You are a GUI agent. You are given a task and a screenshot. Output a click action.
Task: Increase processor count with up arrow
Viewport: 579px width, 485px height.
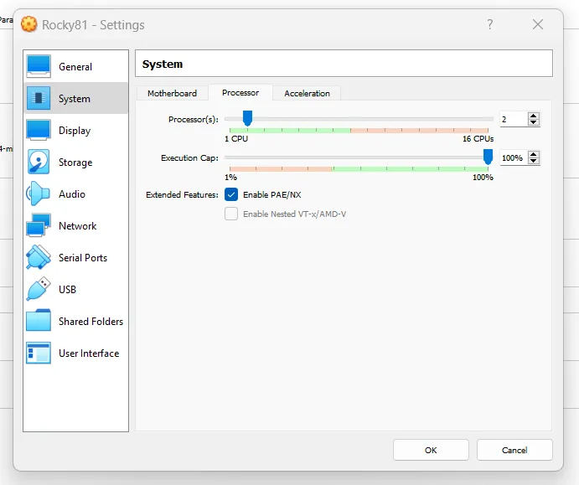pos(533,116)
